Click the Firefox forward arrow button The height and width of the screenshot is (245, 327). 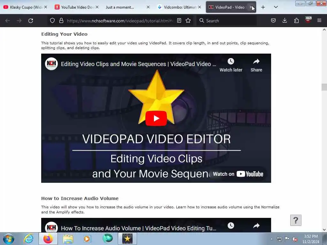tap(19, 21)
